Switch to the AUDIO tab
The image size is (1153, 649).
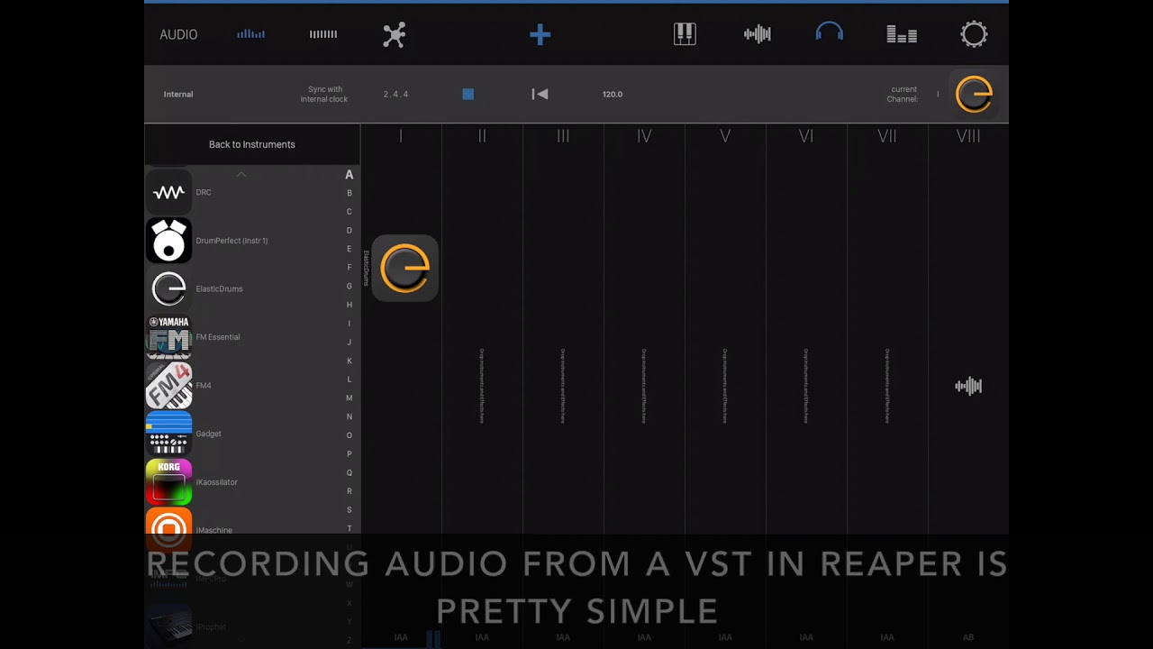178,34
